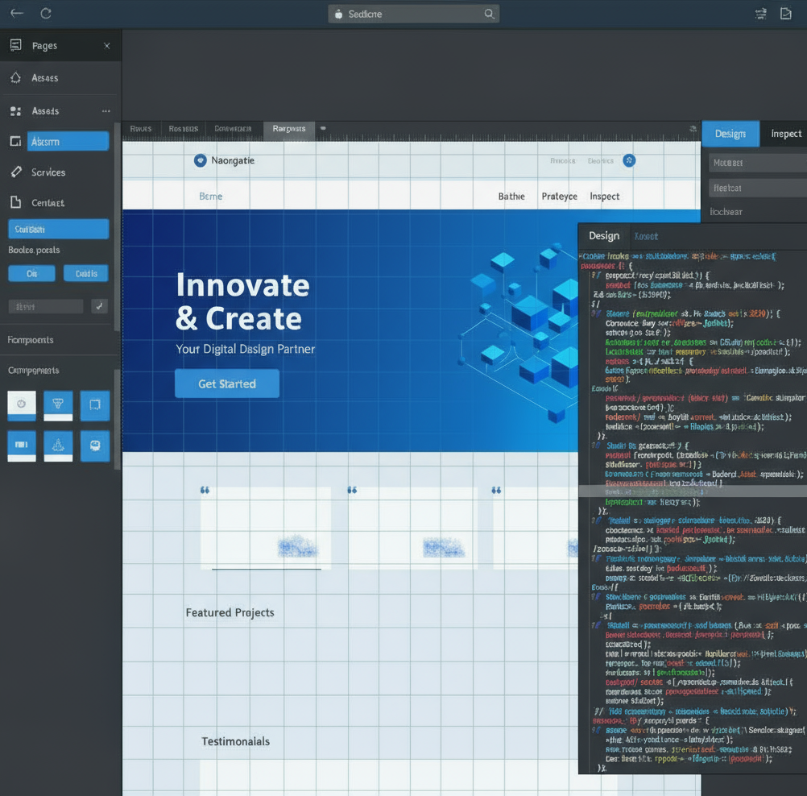Click the search magnifier icon in address bar
The width and height of the screenshot is (807, 796).
489,14
